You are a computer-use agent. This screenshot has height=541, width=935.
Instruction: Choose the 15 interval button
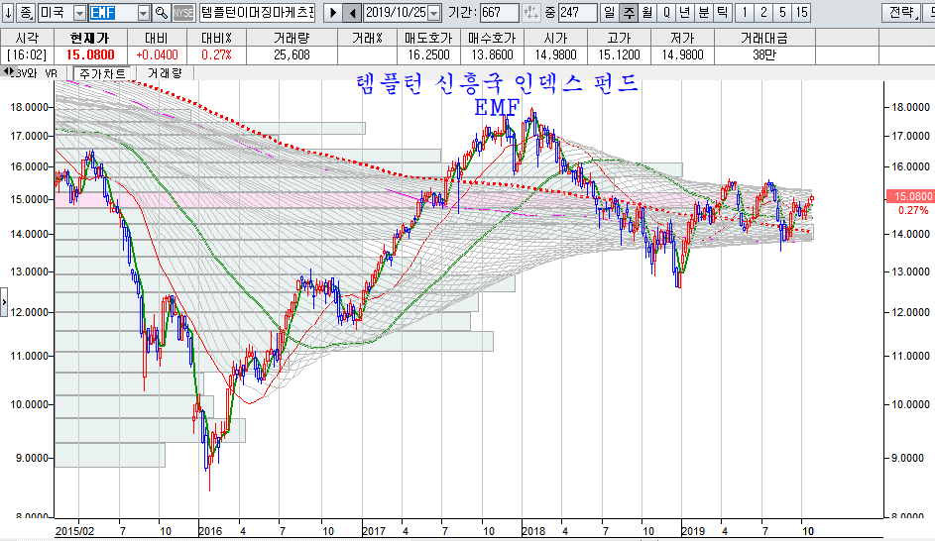[x=801, y=13]
